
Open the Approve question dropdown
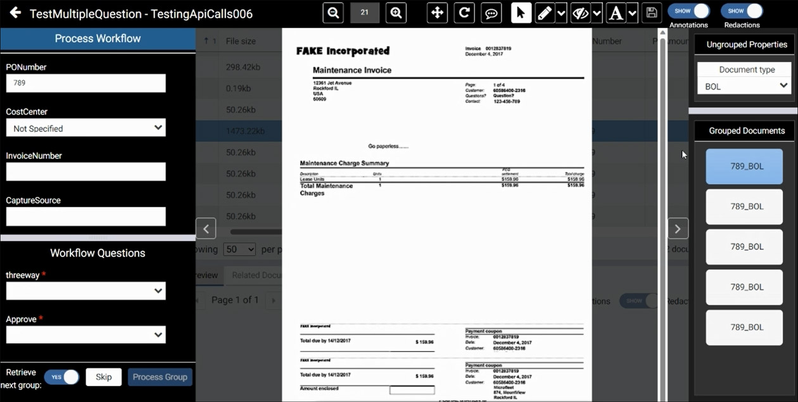[86, 335]
